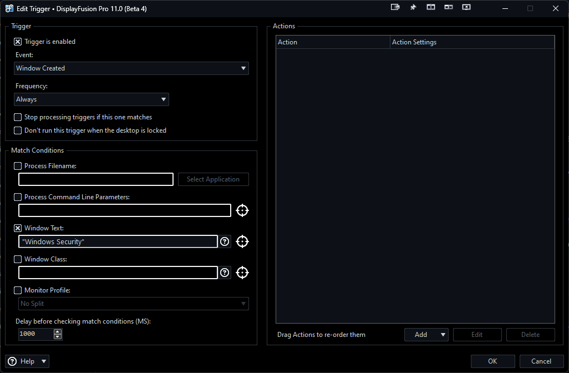This screenshot has width=569, height=373.
Task: Open the Add action dropdown button
Action: pos(426,335)
